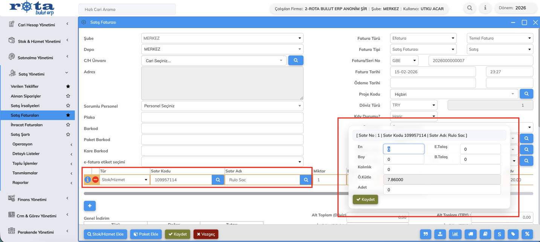Toggle favorite star for Alınan Siparişler
The width and height of the screenshot is (540, 242).
tap(68, 96)
